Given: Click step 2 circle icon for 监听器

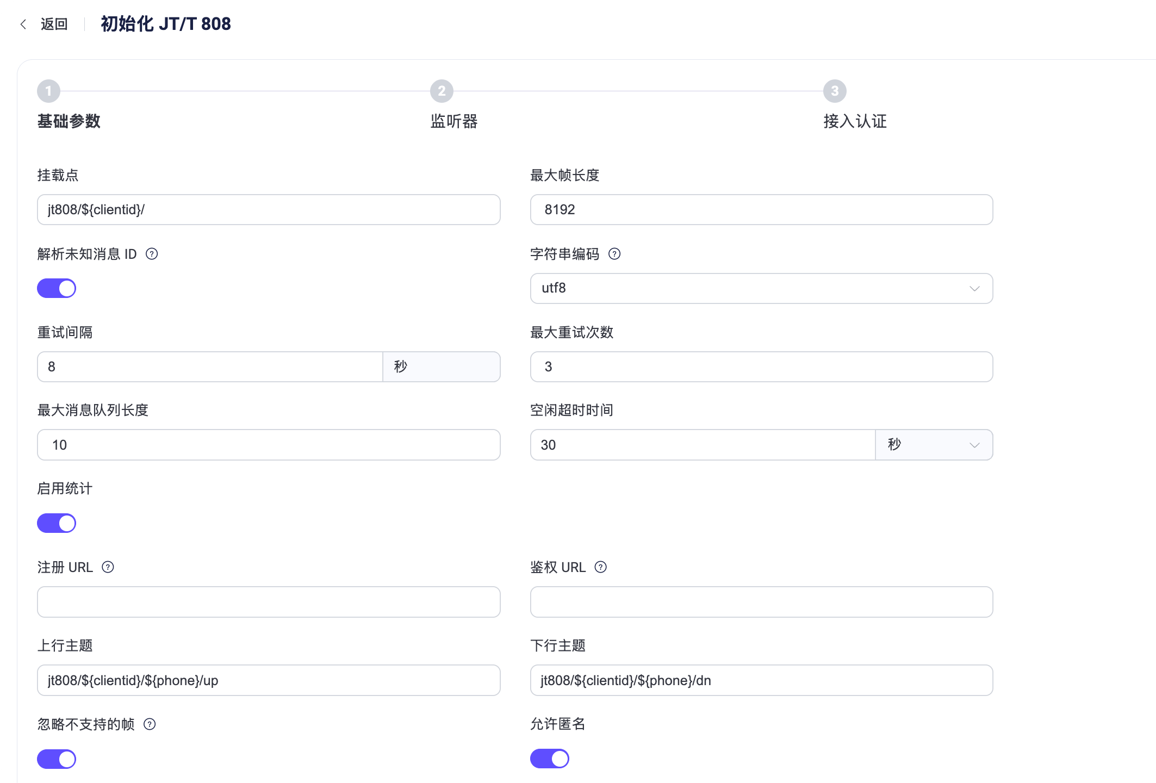Looking at the screenshot, I should coord(442,91).
